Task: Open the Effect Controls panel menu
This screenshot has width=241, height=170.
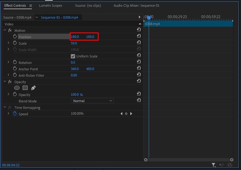Action: click(x=31, y=6)
